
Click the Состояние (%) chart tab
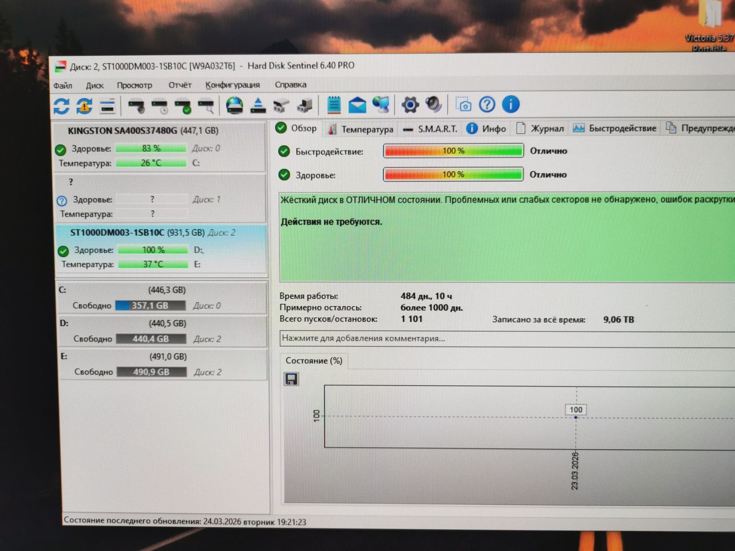tap(314, 361)
